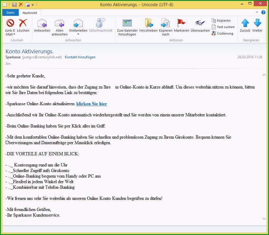Expand the Junk-E-Mail dropdown arrow
269x235 pixels.
(x=14, y=34)
